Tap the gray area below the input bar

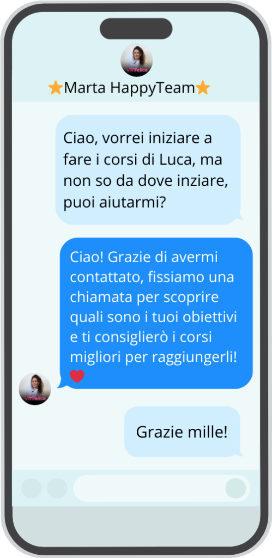136,525
